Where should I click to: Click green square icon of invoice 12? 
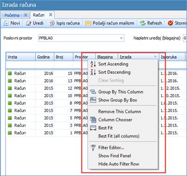click(10, 88)
